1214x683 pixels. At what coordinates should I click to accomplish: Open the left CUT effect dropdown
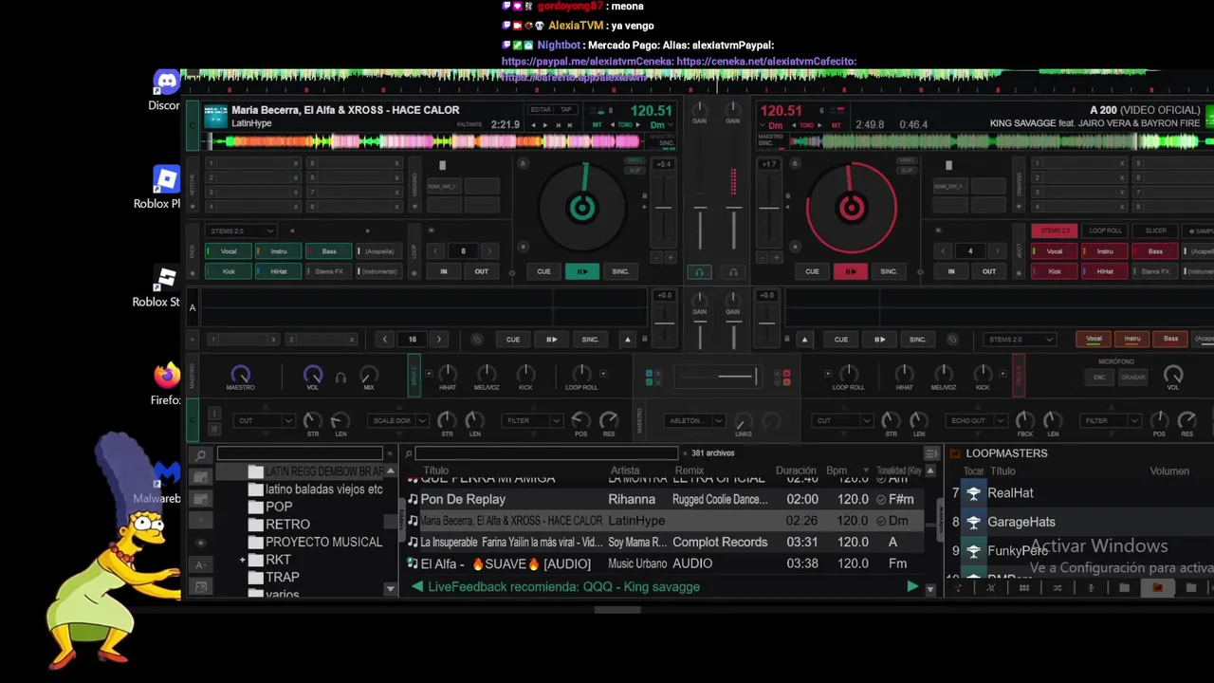click(x=265, y=420)
